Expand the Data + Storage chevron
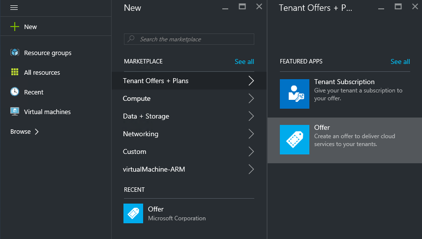Screen dimensions: 422x239 click(251, 116)
